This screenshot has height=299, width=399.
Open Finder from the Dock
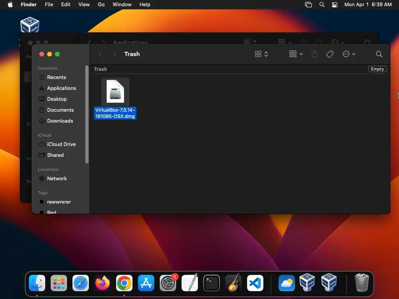pos(37,283)
